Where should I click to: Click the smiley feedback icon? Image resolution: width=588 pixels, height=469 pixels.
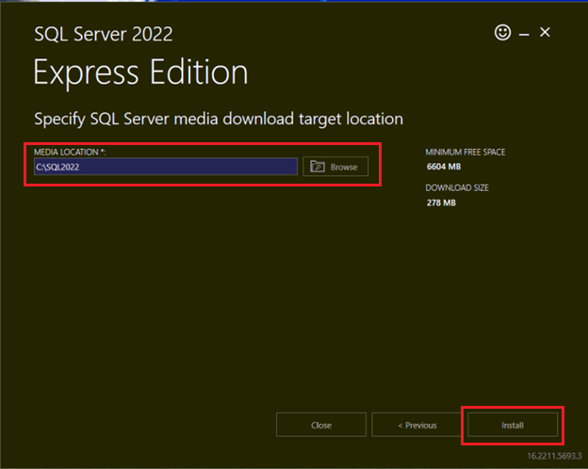502,33
